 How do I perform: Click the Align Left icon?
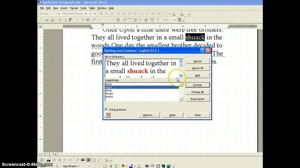point(119,14)
